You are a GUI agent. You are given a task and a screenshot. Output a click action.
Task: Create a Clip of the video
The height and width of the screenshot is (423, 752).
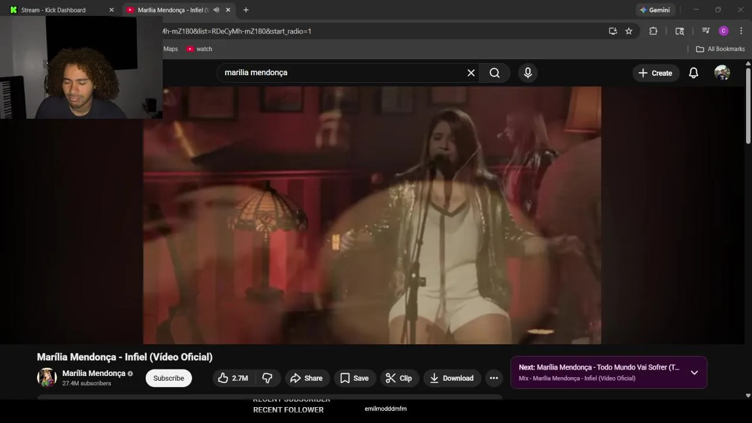click(399, 378)
